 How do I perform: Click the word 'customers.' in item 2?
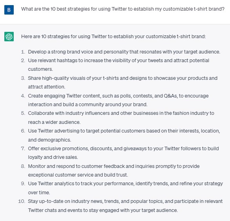point(40,69)
